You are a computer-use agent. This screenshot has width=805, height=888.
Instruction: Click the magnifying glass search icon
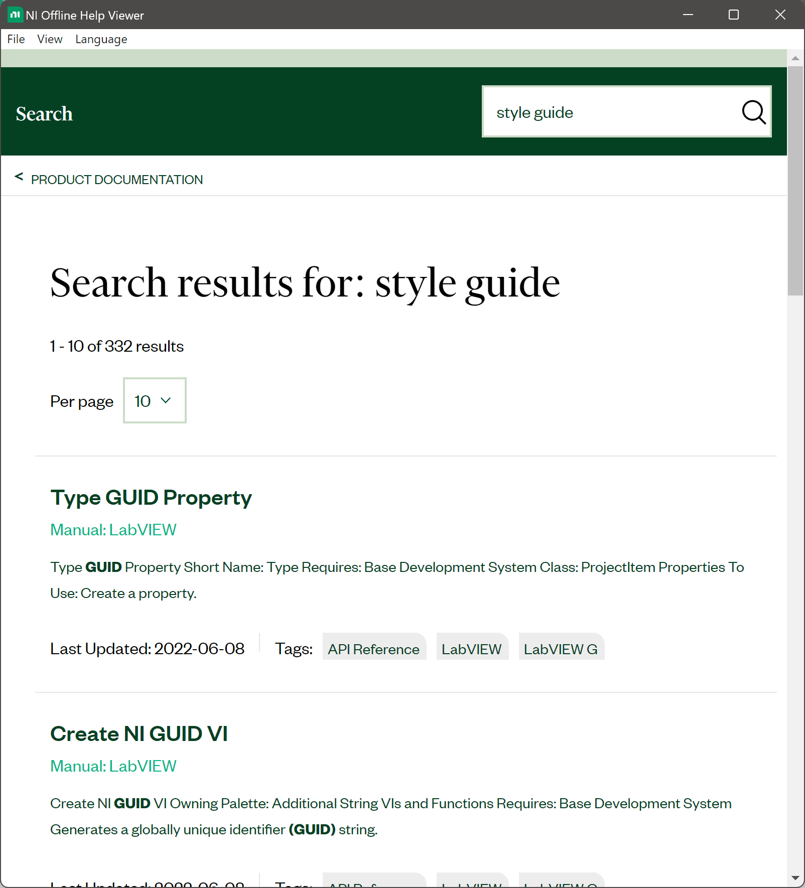tap(753, 112)
